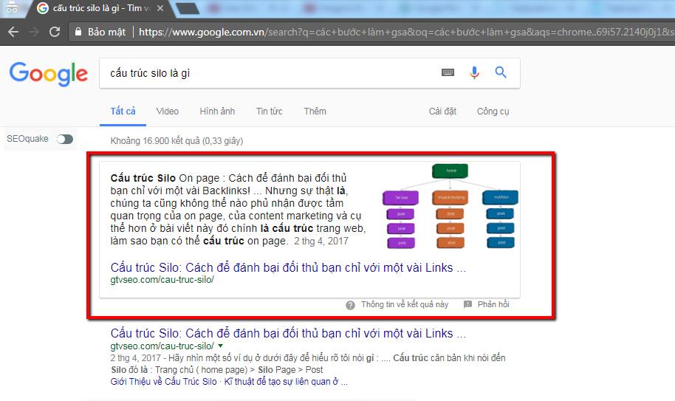
Task: Close the 'cấu trúc silo là gì' tab
Action: 160,8
